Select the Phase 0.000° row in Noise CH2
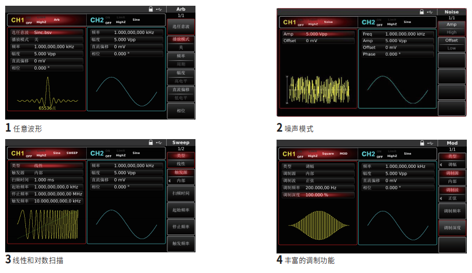The image size is (472, 273). pyautogui.click(x=397, y=54)
